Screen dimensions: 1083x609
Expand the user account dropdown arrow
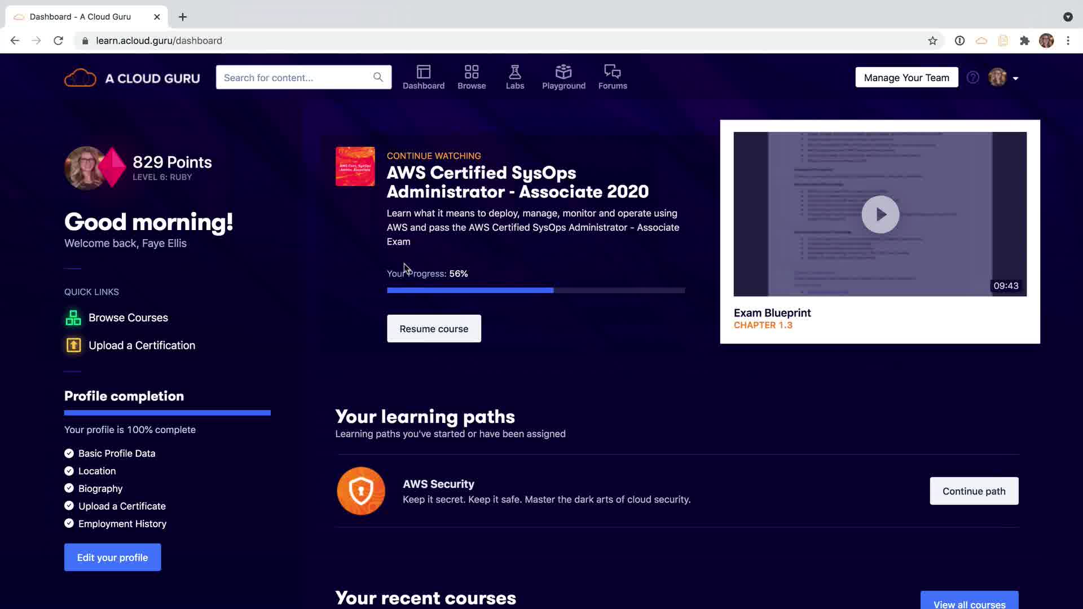click(1015, 78)
